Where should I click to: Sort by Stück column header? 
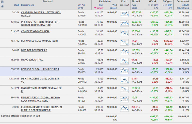16,5
